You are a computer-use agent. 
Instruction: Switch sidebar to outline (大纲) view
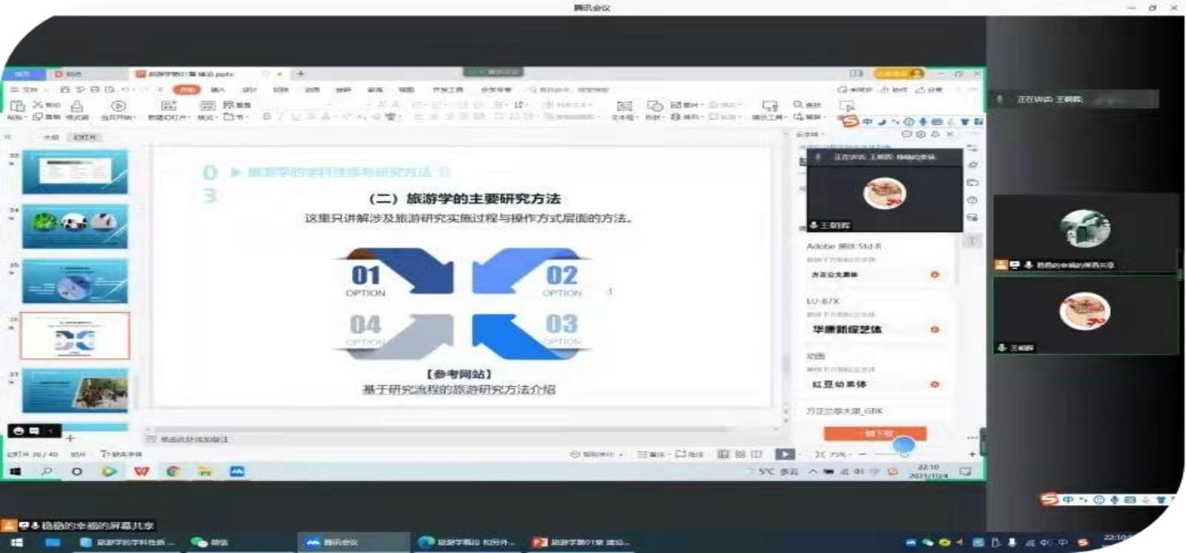click(x=51, y=137)
